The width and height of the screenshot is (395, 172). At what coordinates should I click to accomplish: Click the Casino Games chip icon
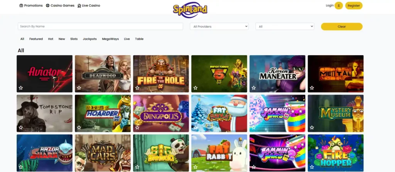coord(47,5)
